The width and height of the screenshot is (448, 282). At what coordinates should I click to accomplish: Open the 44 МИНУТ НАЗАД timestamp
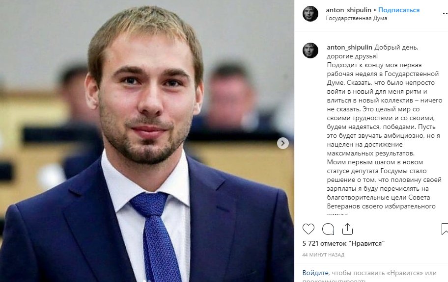(323, 255)
